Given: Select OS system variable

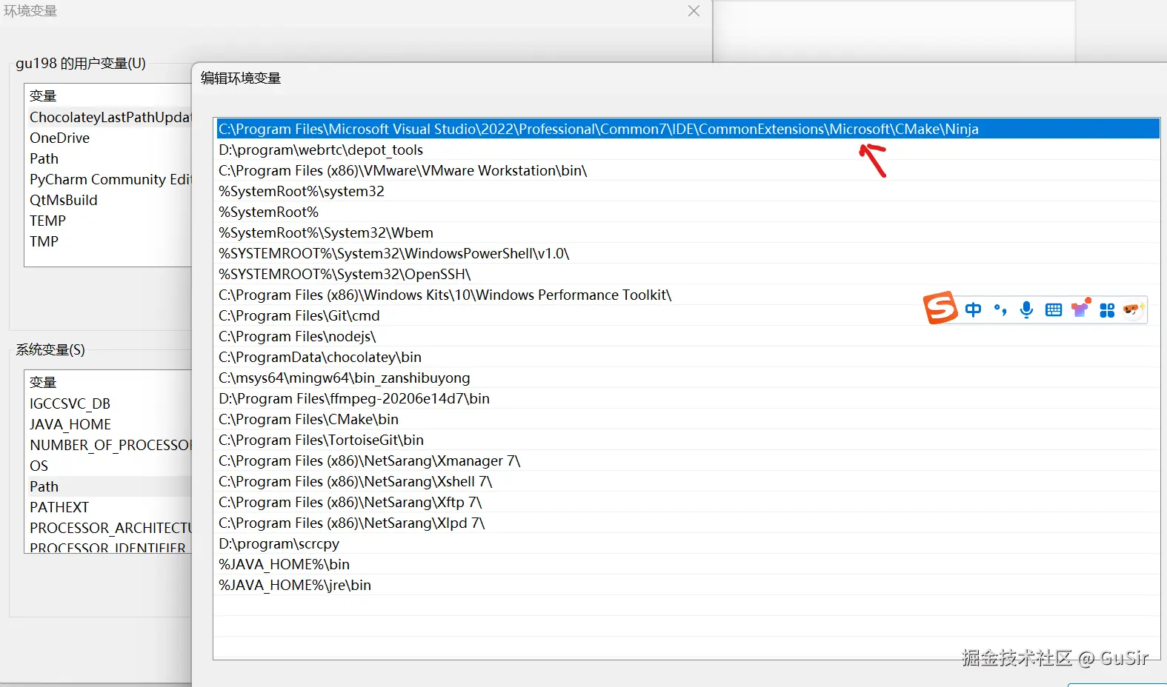Looking at the screenshot, I should (x=109, y=466).
